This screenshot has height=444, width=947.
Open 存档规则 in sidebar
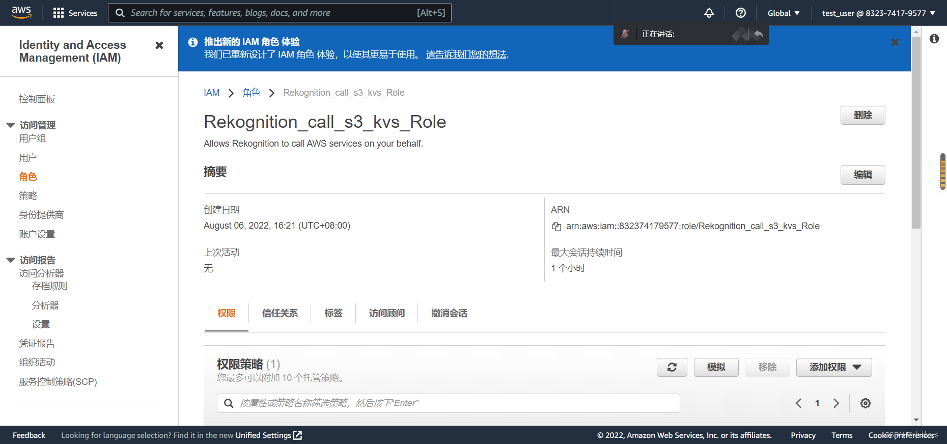click(x=50, y=286)
